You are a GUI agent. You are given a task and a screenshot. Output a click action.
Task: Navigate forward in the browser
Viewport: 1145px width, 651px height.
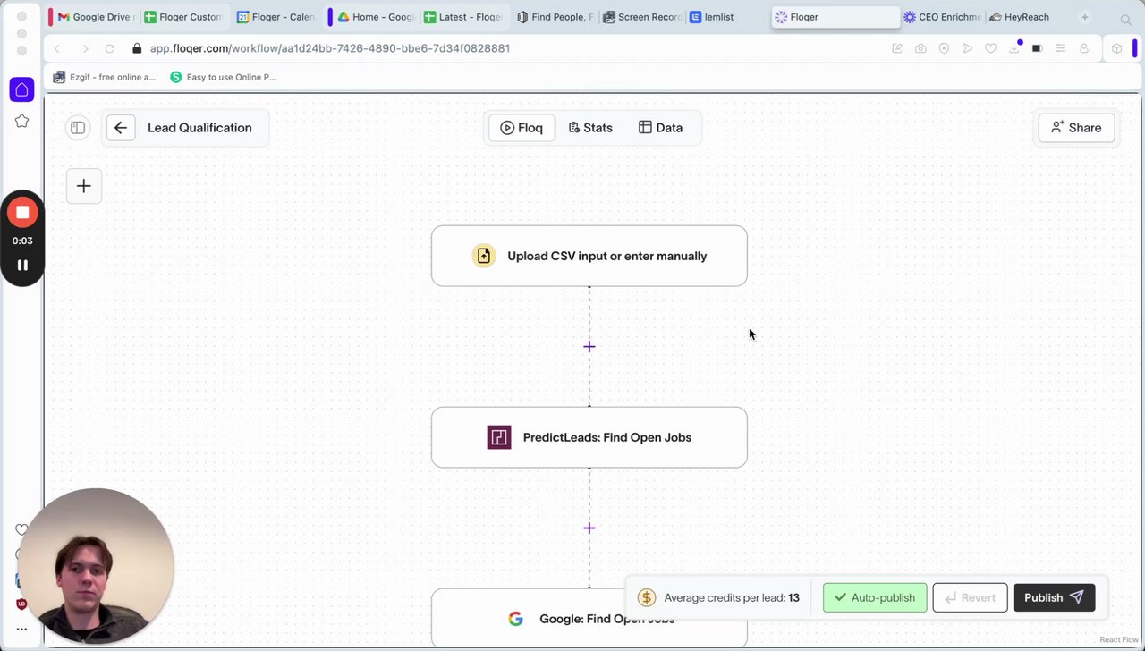84,48
